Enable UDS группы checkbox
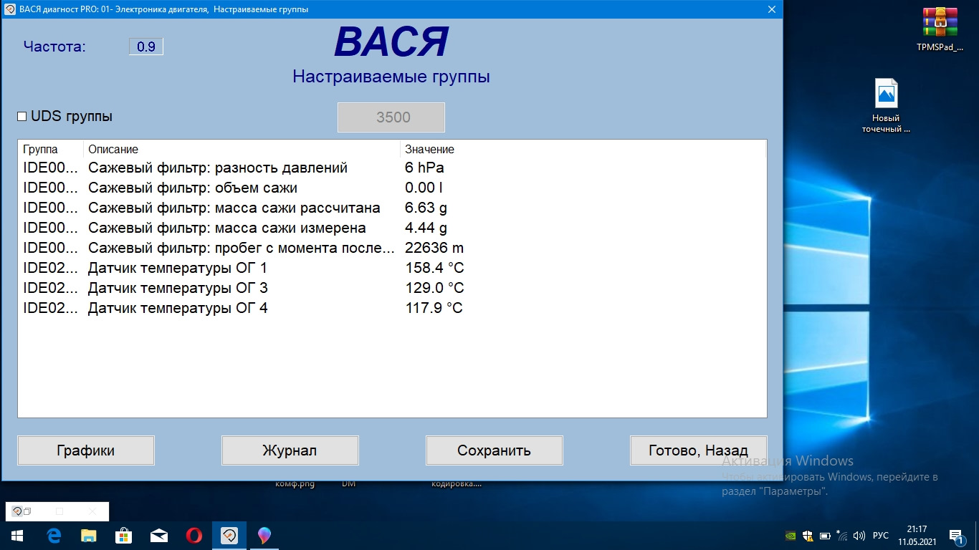 22,116
